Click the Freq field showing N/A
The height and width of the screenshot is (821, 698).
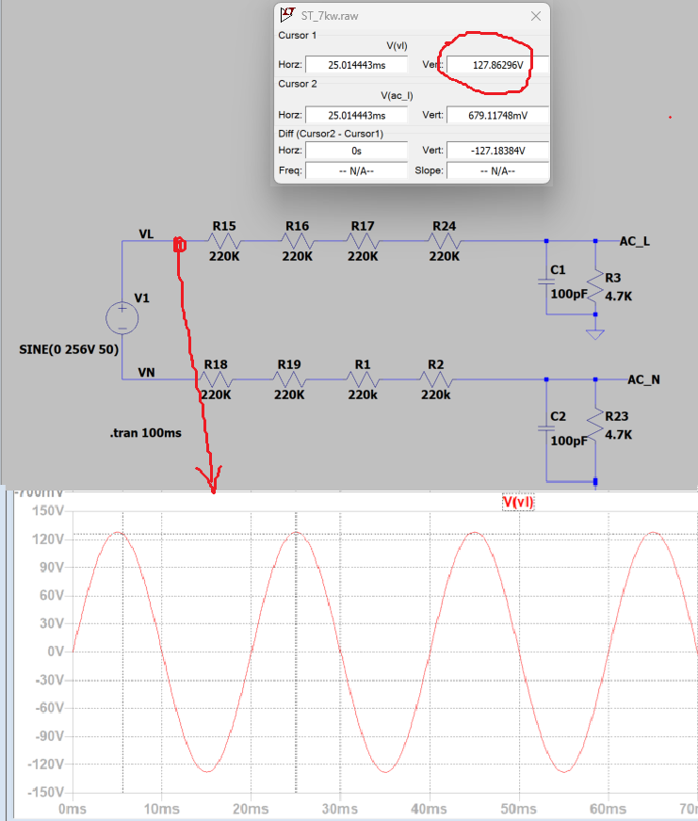tap(356, 170)
